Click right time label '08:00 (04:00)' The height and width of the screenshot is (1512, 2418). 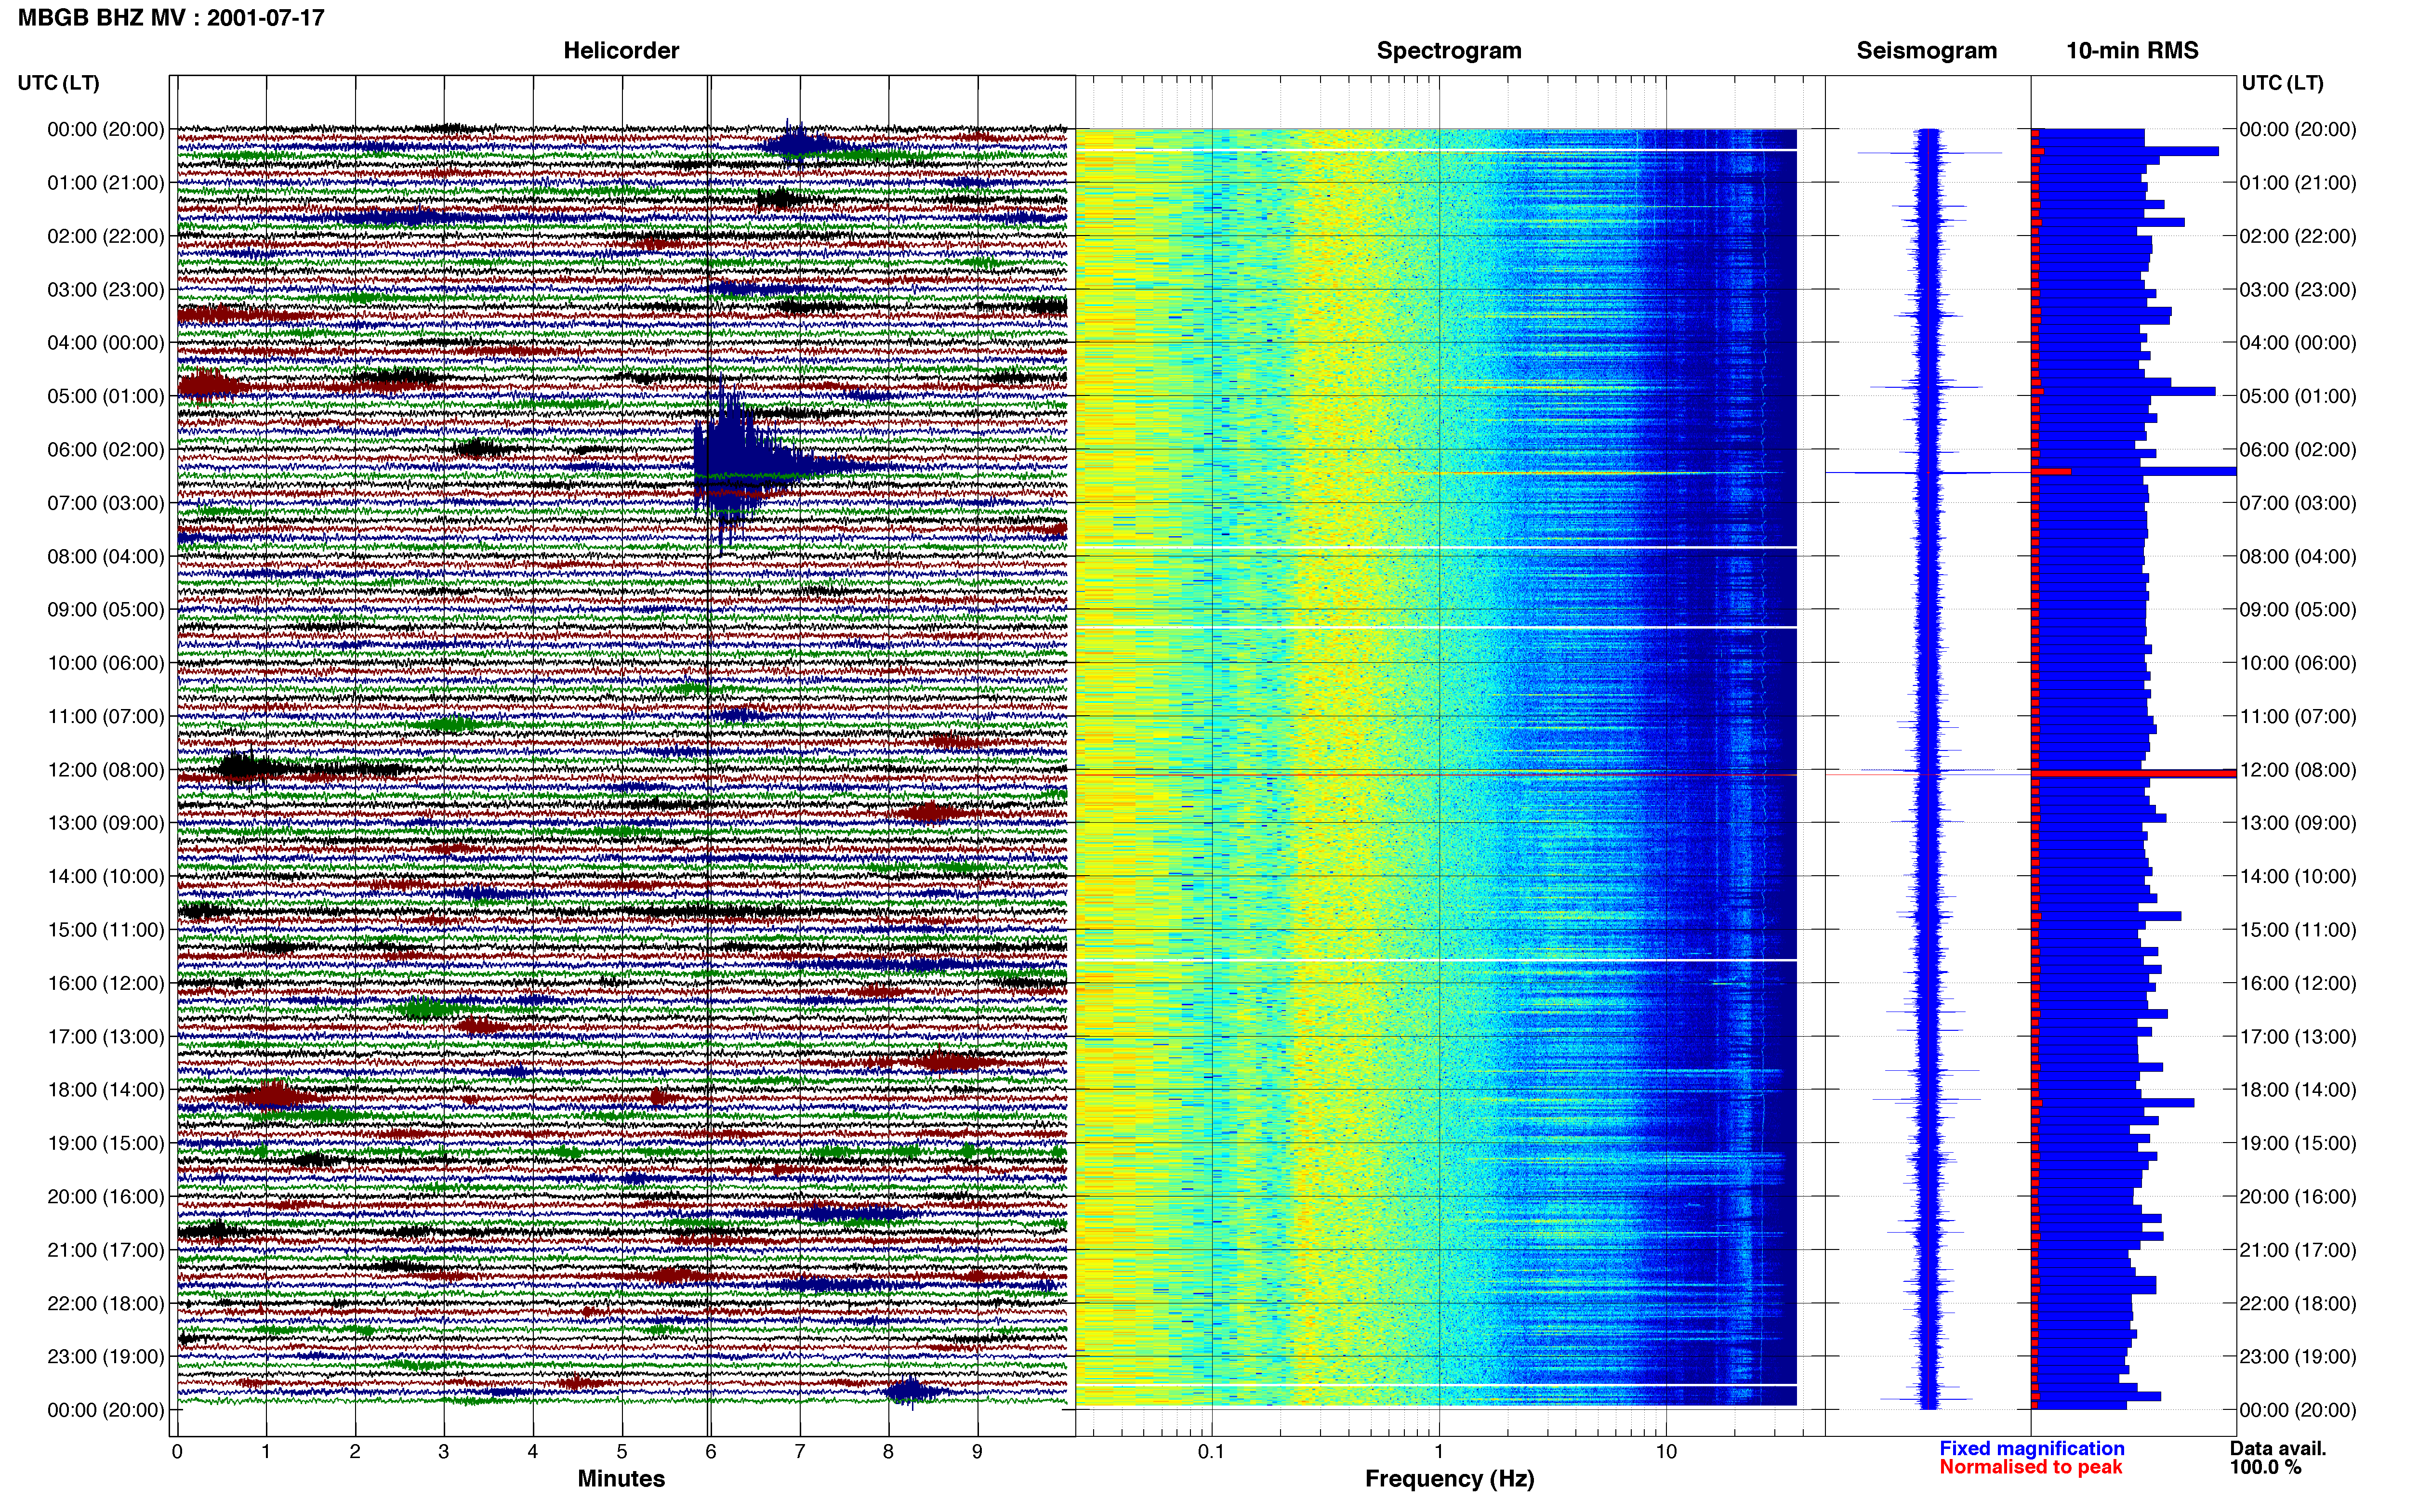click(x=2298, y=556)
